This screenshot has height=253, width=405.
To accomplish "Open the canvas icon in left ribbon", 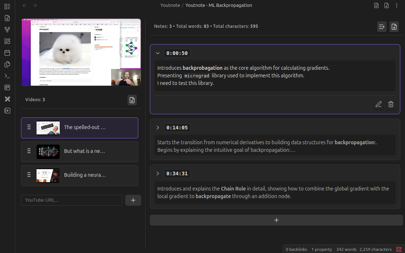I will click(x=7, y=41).
